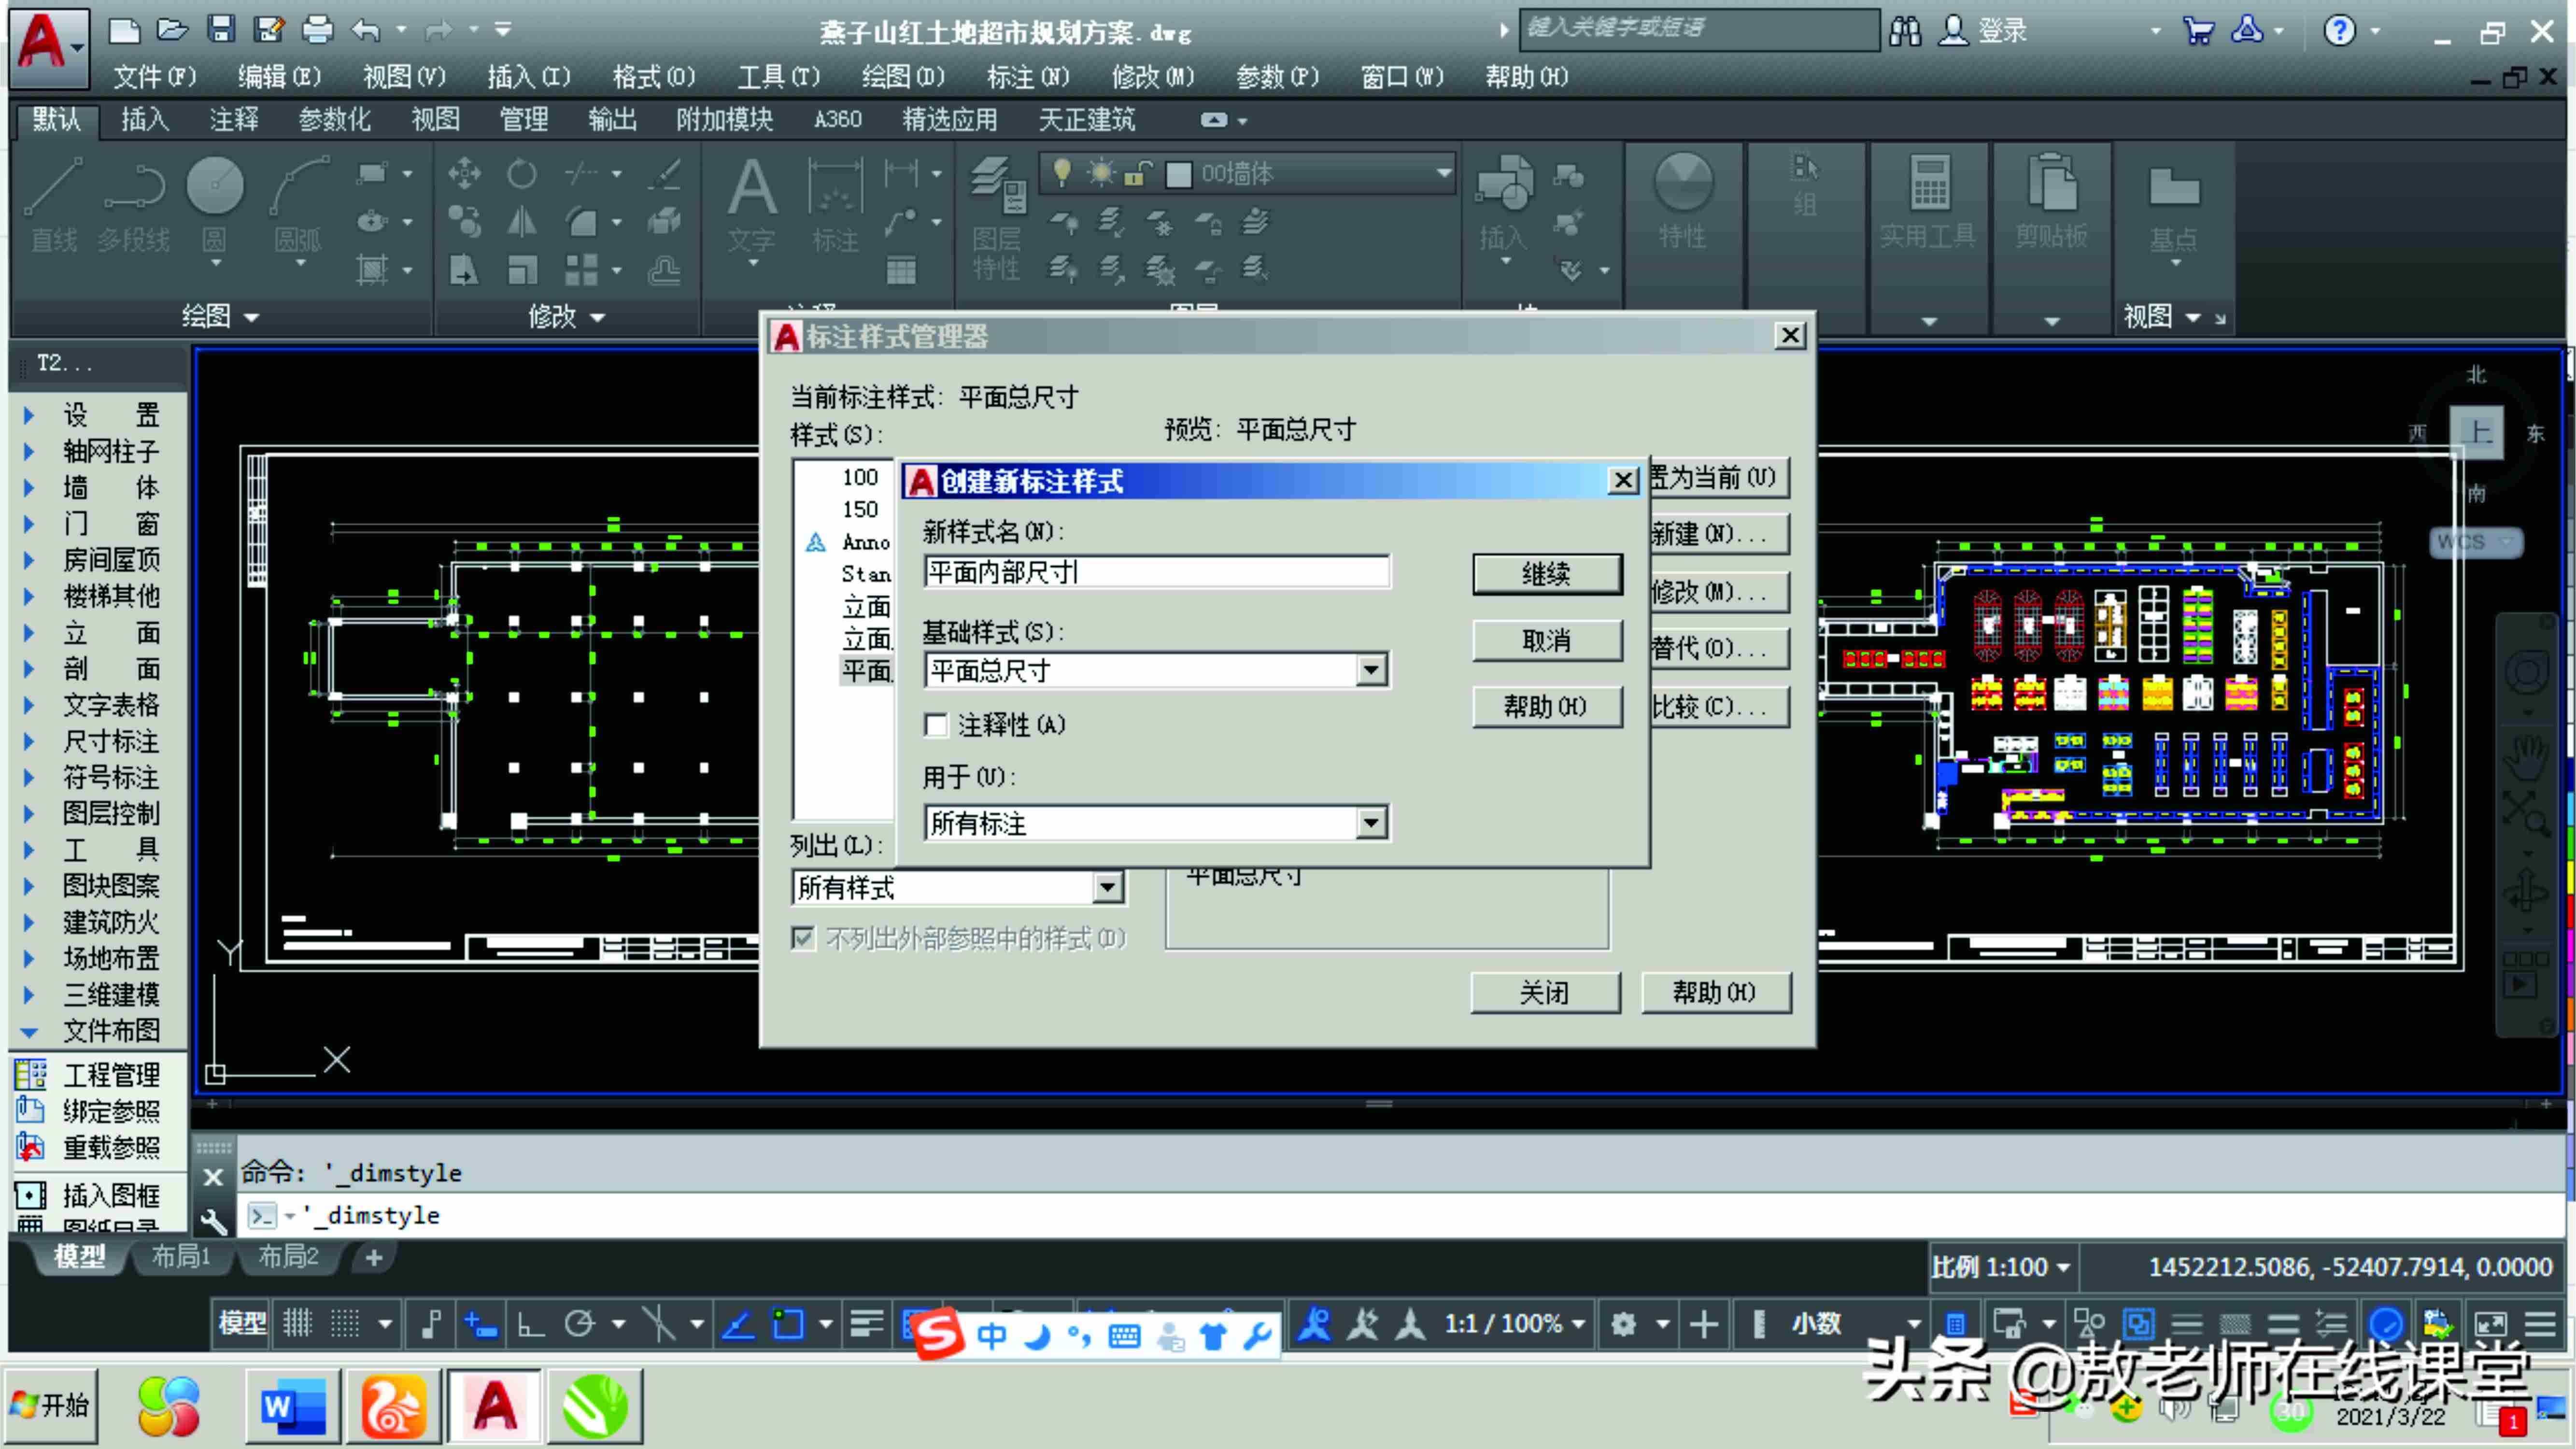Click the Print icon in quick access toolbar
Viewport: 2576px width, 1449px height.
point(317,29)
